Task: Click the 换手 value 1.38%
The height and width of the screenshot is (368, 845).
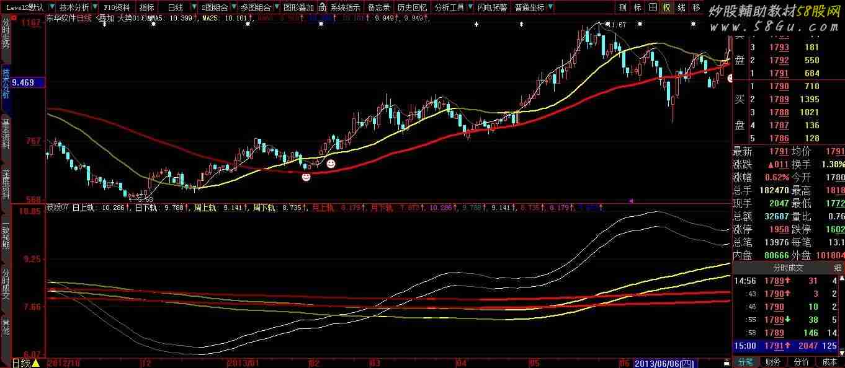Action: point(832,164)
